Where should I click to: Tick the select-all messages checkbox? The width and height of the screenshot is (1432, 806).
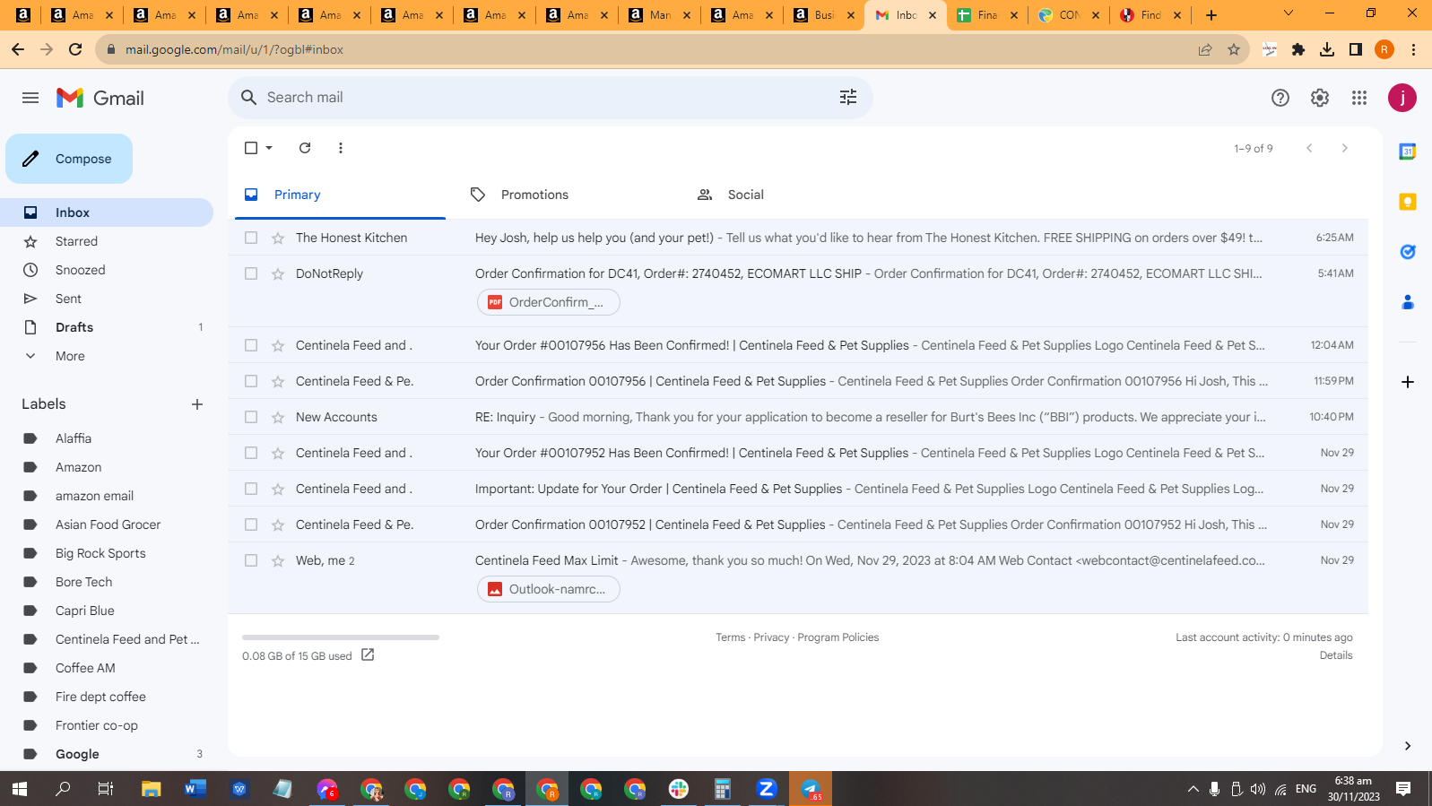pyautogui.click(x=251, y=148)
